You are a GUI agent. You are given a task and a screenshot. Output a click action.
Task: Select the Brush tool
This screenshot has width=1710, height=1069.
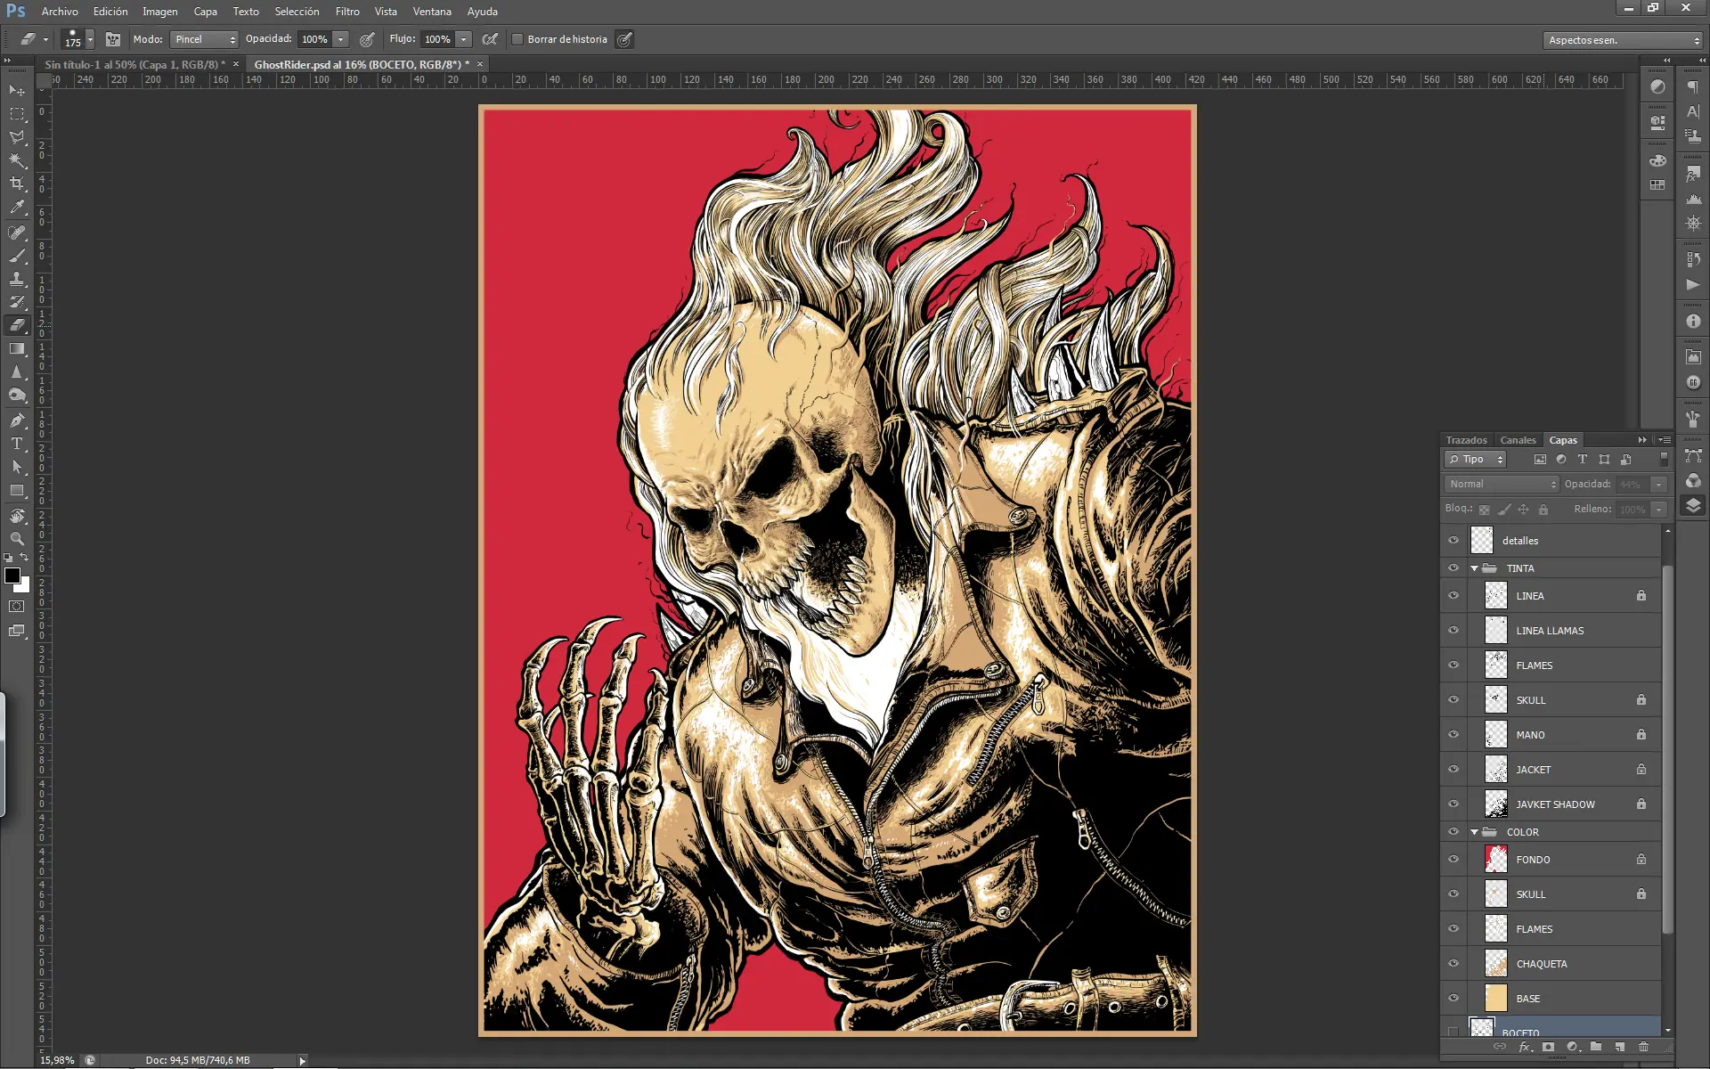(x=17, y=256)
